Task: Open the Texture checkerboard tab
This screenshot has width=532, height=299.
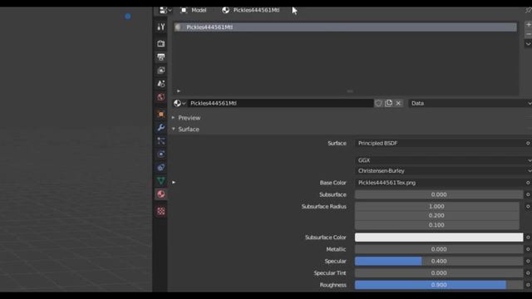Action: tap(160, 211)
